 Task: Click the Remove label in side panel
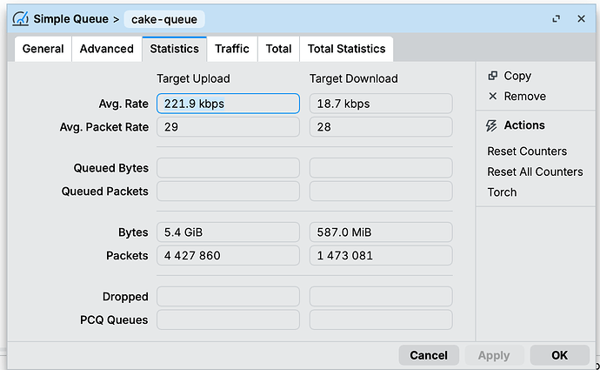pyautogui.click(x=524, y=96)
